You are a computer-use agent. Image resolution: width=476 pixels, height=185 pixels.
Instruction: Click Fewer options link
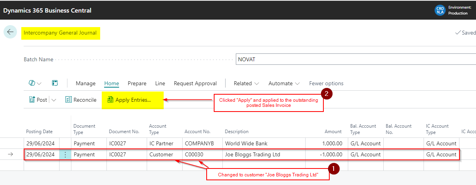[326, 83]
